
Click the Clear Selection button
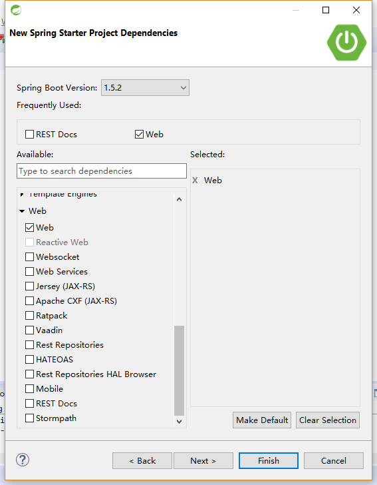click(x=328, y=420)
